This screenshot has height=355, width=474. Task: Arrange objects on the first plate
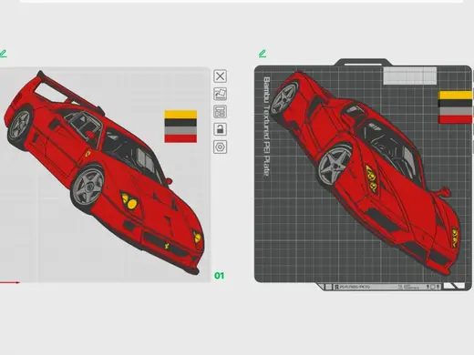(x=220, y=112)
